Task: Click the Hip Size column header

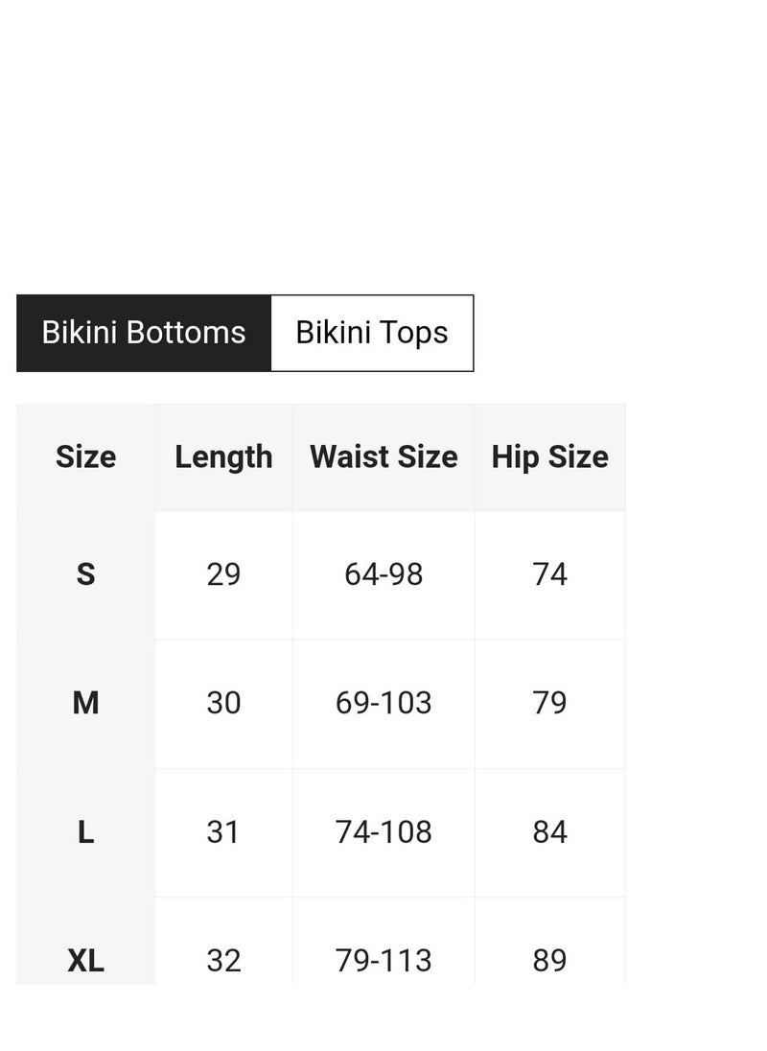Action: coord(550,457)
